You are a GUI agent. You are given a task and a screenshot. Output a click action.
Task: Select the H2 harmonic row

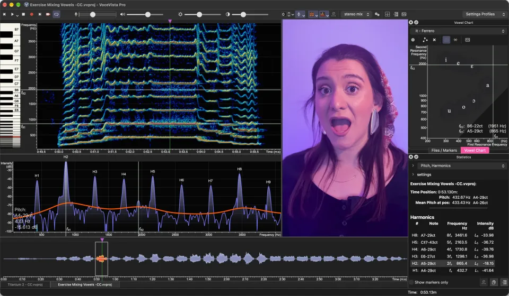point(453,263)
